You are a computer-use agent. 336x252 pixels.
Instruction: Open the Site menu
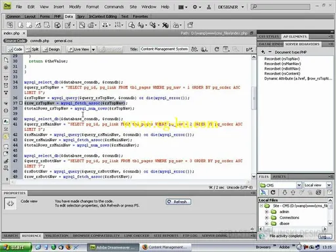[133, 7]
